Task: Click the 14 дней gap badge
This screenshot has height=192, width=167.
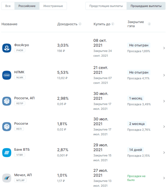Action: pos(135,150)
